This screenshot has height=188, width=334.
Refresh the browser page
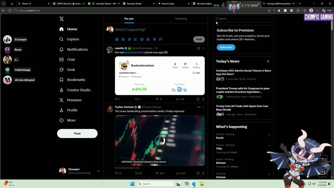coord(10,10)
